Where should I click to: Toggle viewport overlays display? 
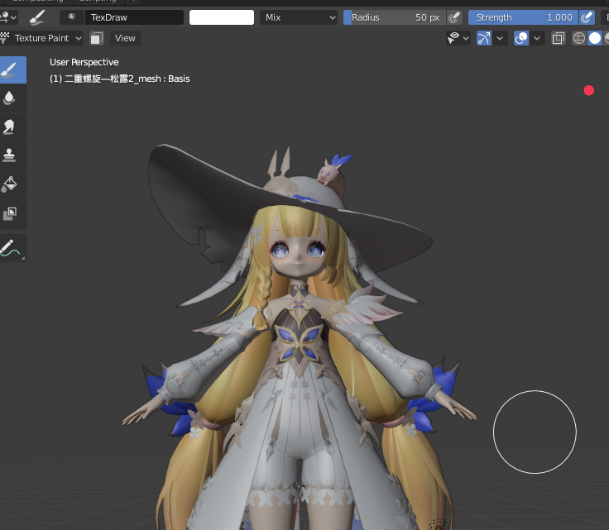point(521,38)
